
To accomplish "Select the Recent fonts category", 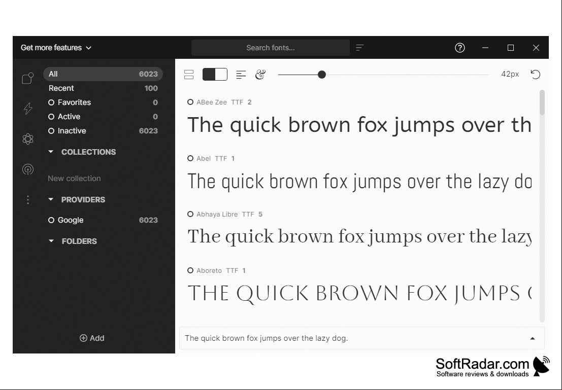I will (x=103, y=88).
